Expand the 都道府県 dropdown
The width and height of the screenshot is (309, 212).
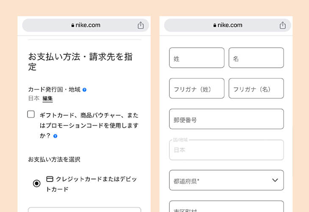(x=226, y=181)
